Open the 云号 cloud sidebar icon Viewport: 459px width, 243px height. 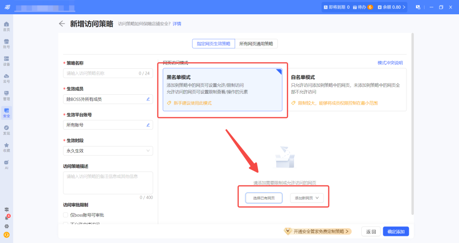tap(6, 78)
